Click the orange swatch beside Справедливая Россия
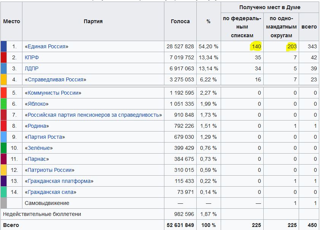The height and width of the screenshot is (230, 320). click(x=4, y=79)
